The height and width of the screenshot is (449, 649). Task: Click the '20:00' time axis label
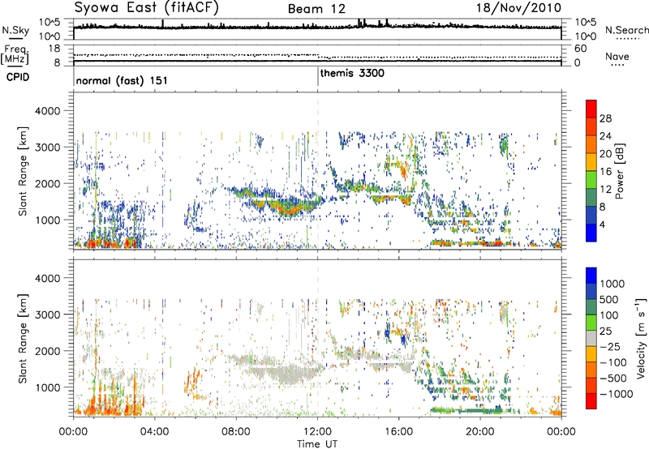[480, 432]
